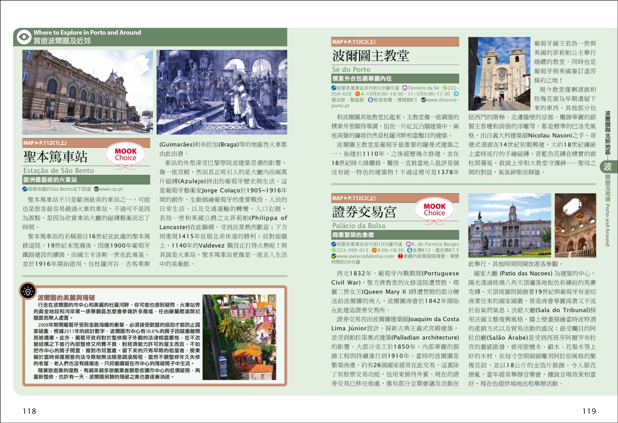Select the MAP P.112C1(上) label for São Bento

(45, 143)
